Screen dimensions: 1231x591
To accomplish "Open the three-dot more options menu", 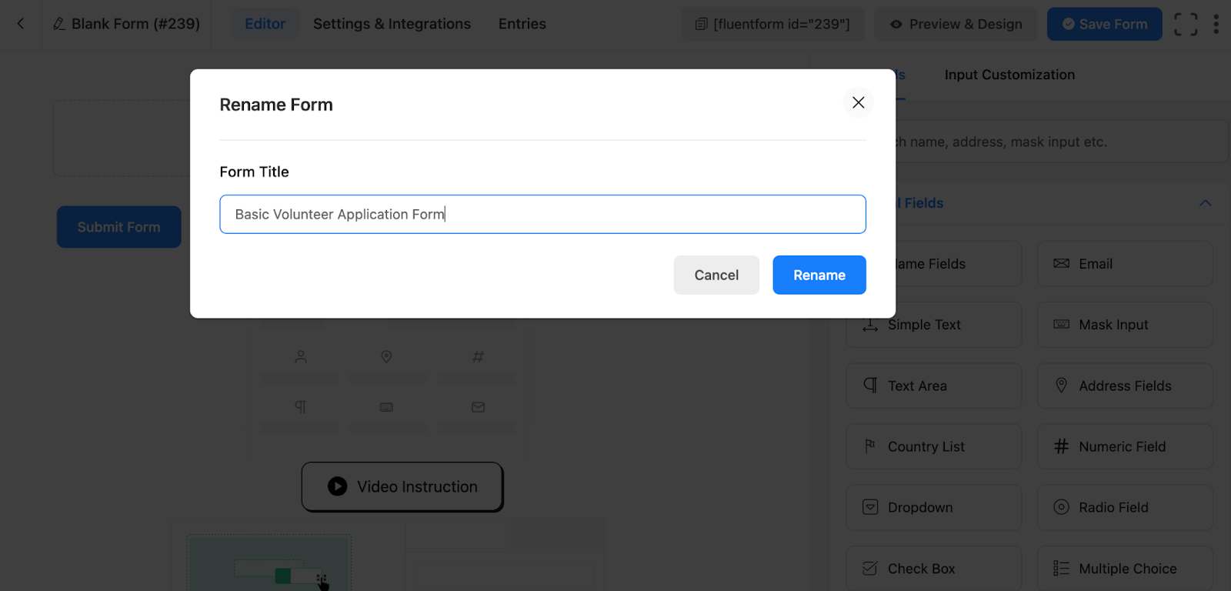I will click(x=1216, y=24).
